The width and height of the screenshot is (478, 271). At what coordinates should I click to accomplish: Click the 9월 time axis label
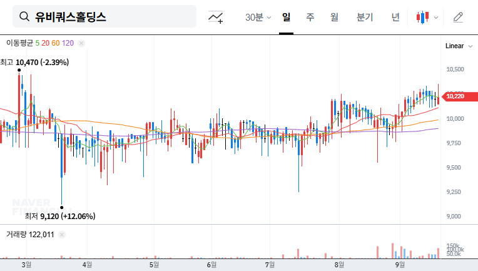(400, 265)
